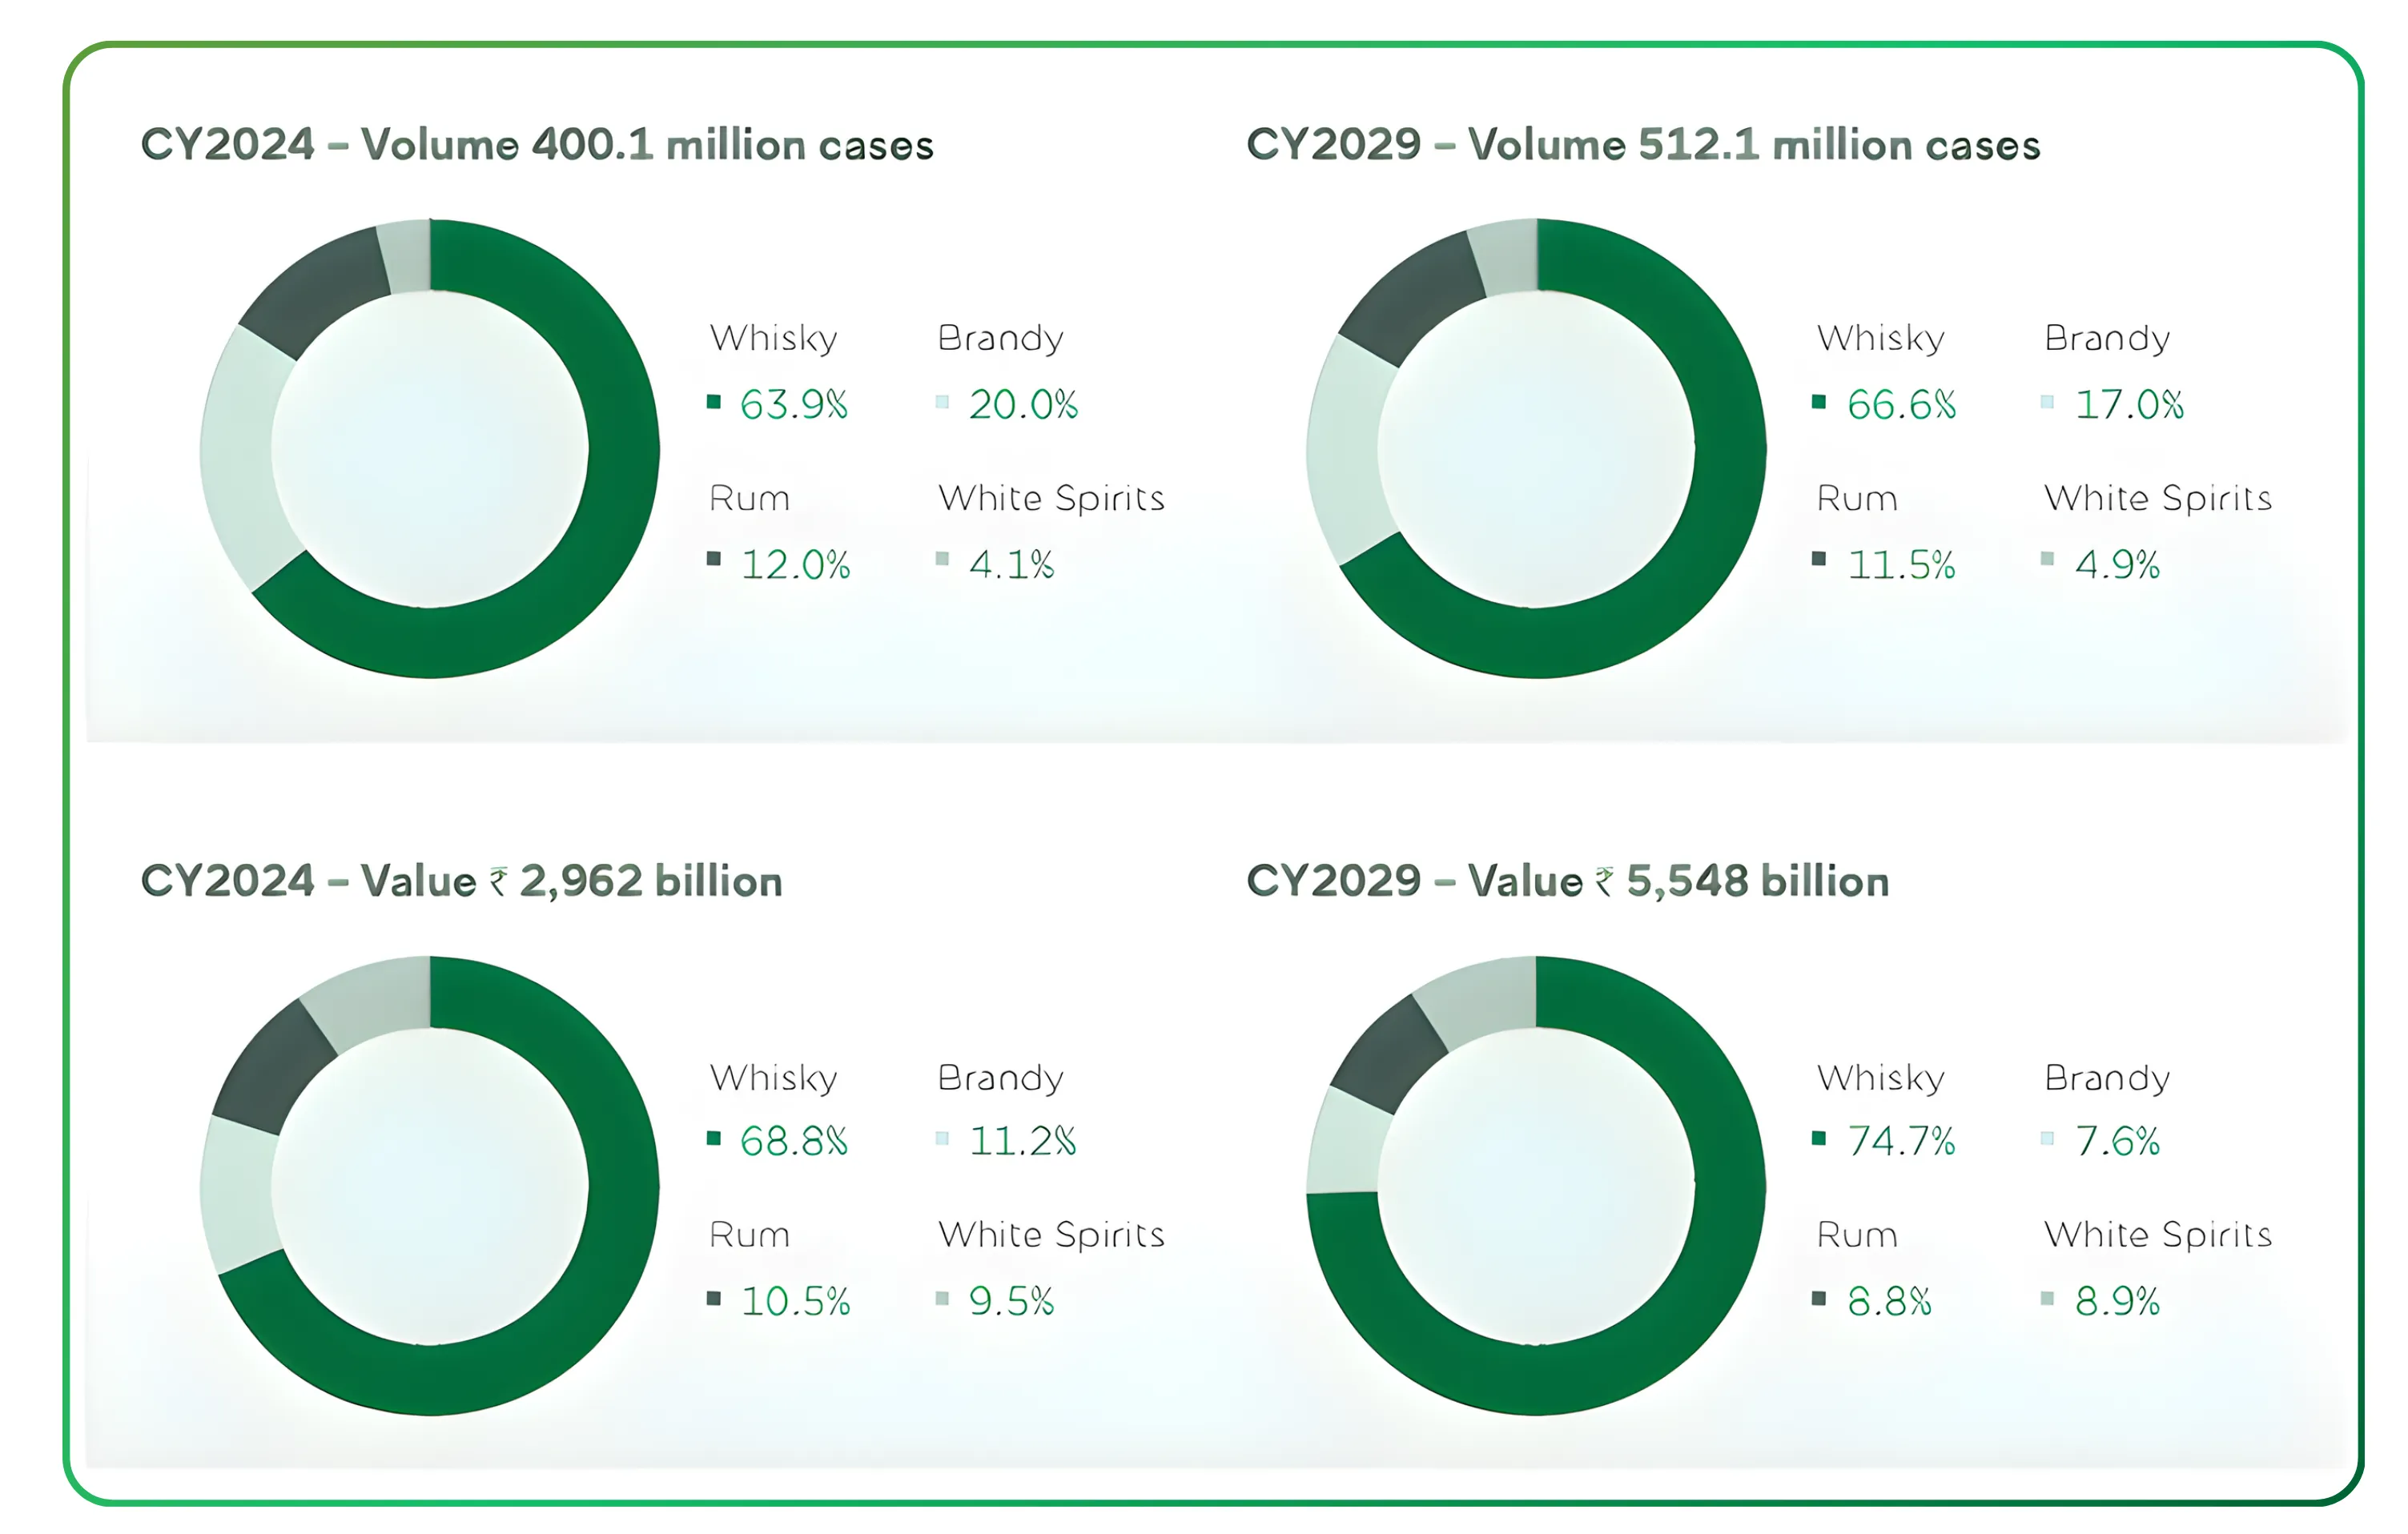
Task: Click the CY2024 Volume Brandy legend swatch
Action: coord(942,402)
